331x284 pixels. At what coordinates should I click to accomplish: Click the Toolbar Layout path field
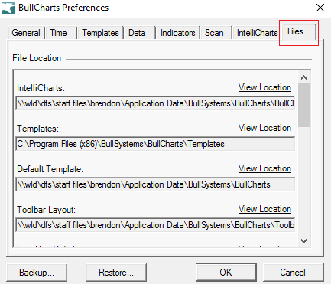(155, 225)
